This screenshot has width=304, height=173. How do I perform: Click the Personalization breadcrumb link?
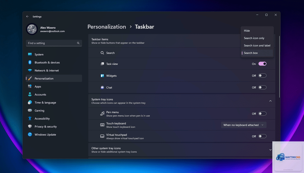point(107,27)
